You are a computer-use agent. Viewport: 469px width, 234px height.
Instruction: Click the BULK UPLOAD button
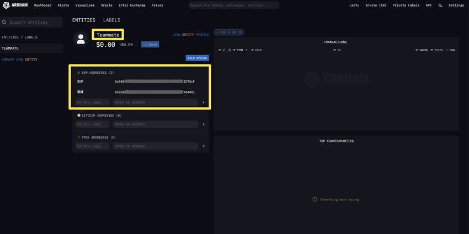point(197,58)
